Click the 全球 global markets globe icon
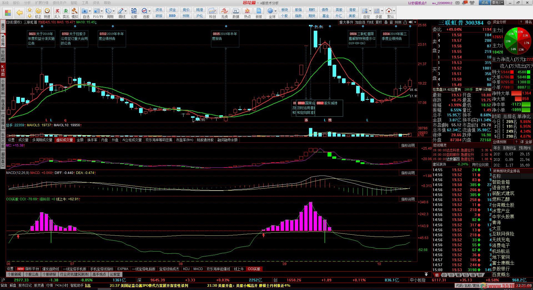The image size is (533, 290). click(x=270, y=11)
